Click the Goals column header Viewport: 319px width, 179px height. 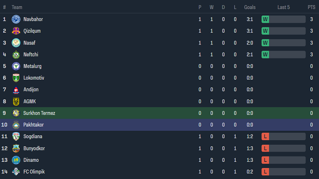coord(249,7)
